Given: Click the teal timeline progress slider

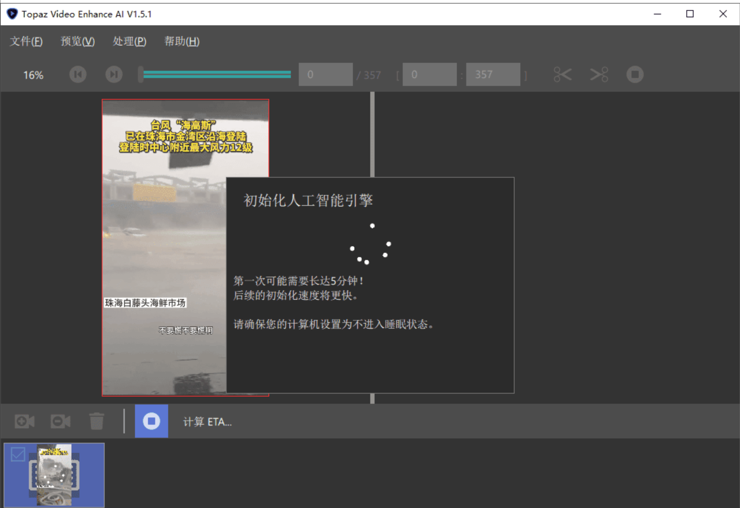Looking at the screenshot, I should click(x=217, y=75).
